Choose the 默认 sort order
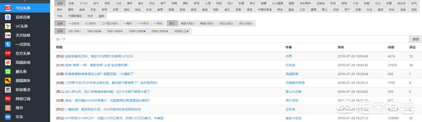 click(x=172, y=24)
